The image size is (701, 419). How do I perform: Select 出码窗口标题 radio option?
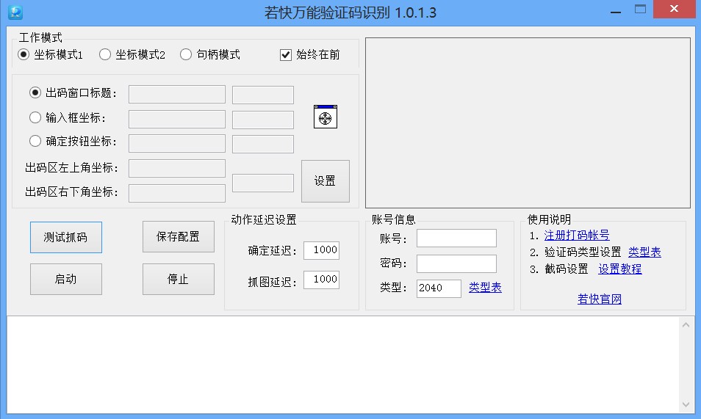35,93
